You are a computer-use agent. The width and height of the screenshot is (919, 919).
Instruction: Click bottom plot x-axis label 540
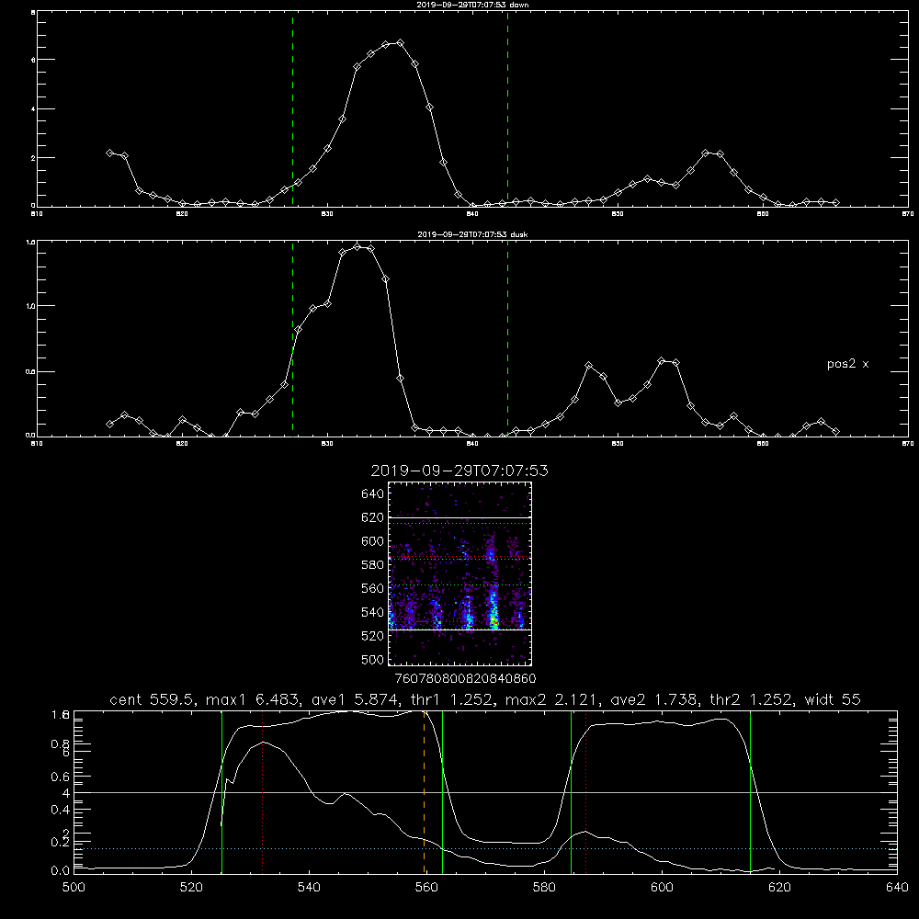coord(309,888)
